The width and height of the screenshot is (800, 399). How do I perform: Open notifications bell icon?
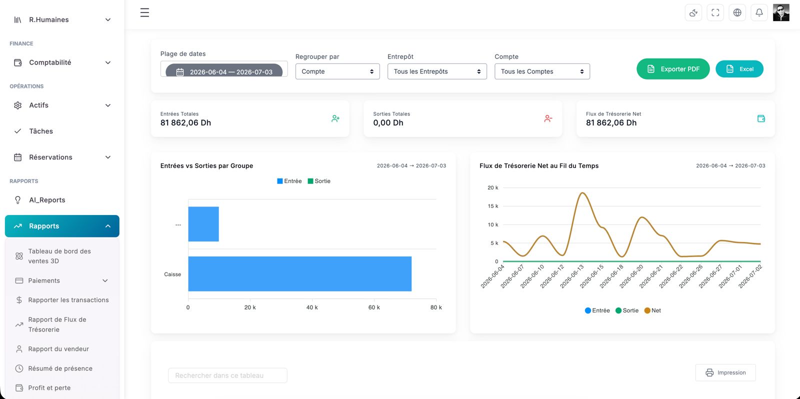[759, 12]
